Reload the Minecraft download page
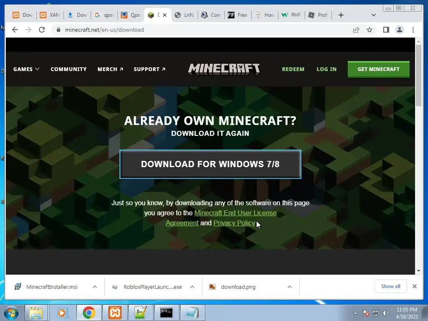 (42, 30)
